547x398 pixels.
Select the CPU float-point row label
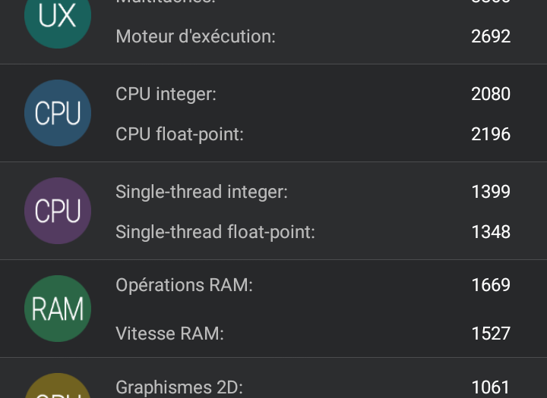click(x=179, y=134)
